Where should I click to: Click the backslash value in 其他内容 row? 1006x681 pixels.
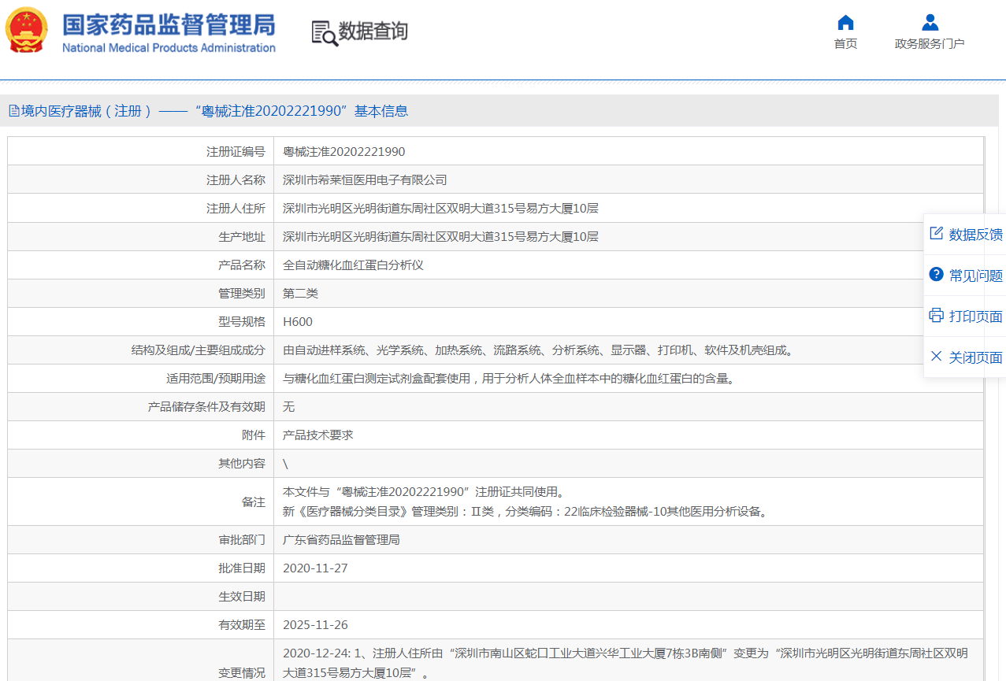285,464
